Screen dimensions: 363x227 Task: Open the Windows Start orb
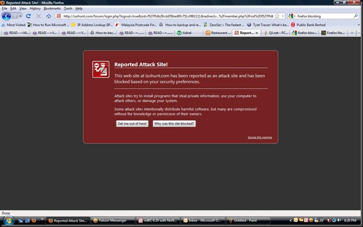[8, 221]
